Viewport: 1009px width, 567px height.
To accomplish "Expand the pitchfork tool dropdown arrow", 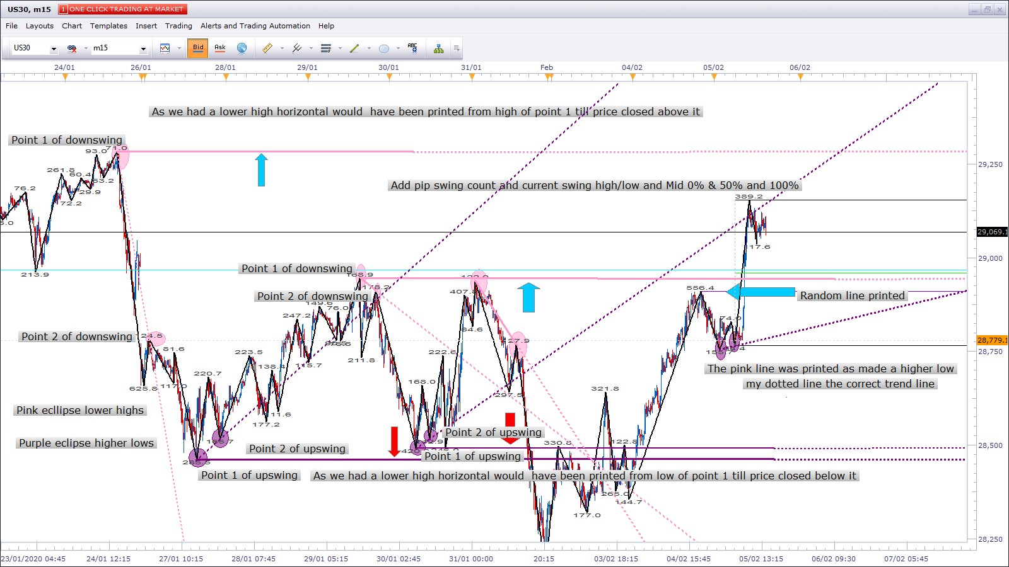I will click(311, 49).
